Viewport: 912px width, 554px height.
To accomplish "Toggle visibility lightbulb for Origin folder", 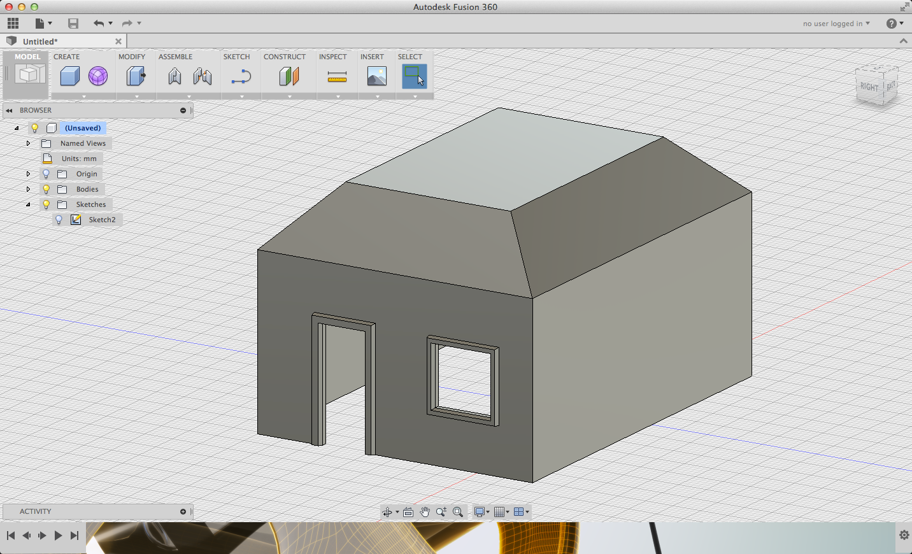I will 46,174.
